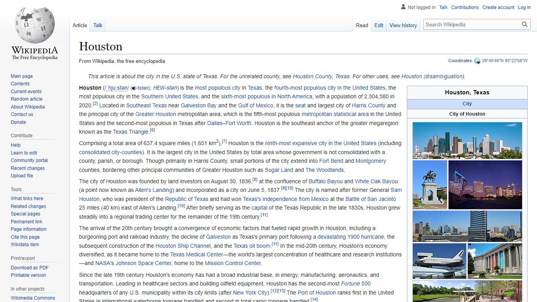
Task: Click the user icon beside Not logged in
Action: pyautogui.click(x=403, y=7)
